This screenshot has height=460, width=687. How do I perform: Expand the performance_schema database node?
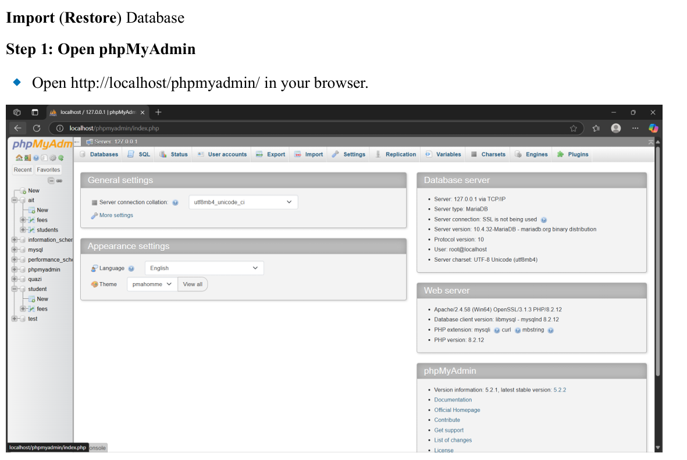point(15,259)
